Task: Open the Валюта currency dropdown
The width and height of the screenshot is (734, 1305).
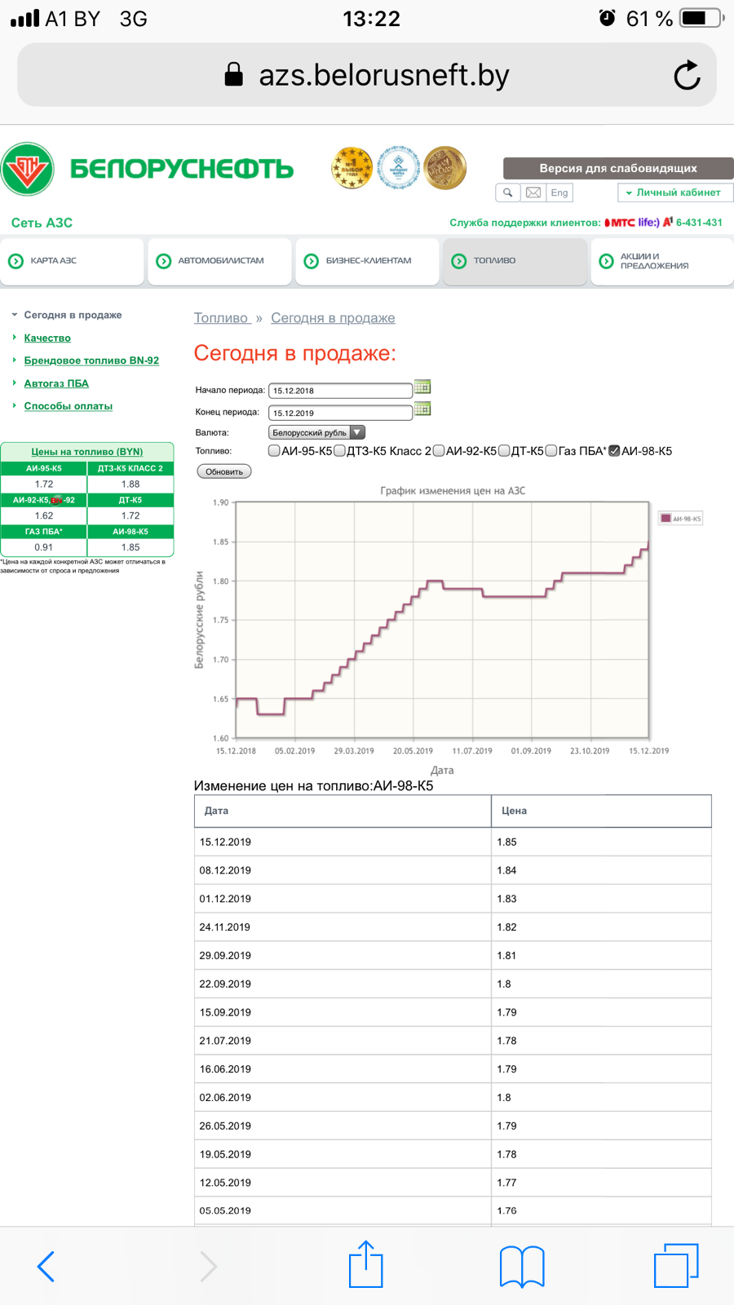Action: pos(316,432)
